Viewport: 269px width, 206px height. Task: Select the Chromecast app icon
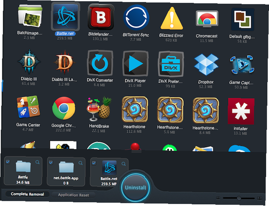tap(207, 19)
